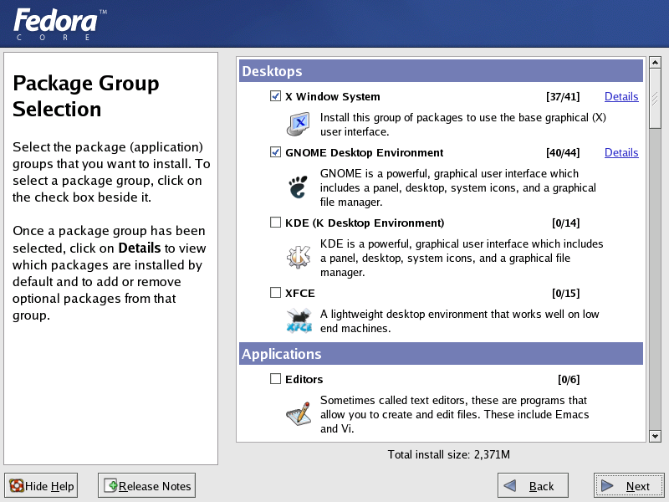
Task: Select the Editors package group checkbox
Action: tap(276, 379)
